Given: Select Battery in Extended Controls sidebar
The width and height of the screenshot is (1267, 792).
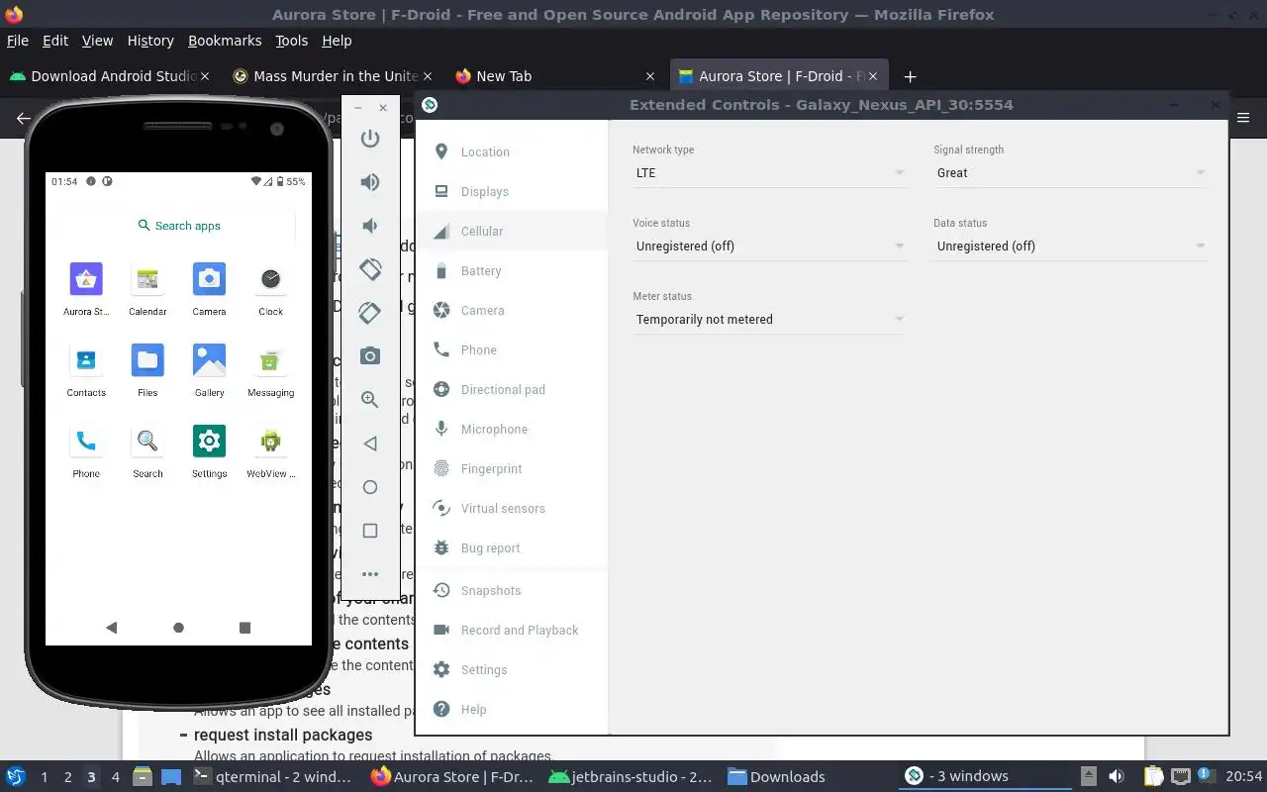Looking at the screenshot, I should pyautogui.click(x=512, y=270).
